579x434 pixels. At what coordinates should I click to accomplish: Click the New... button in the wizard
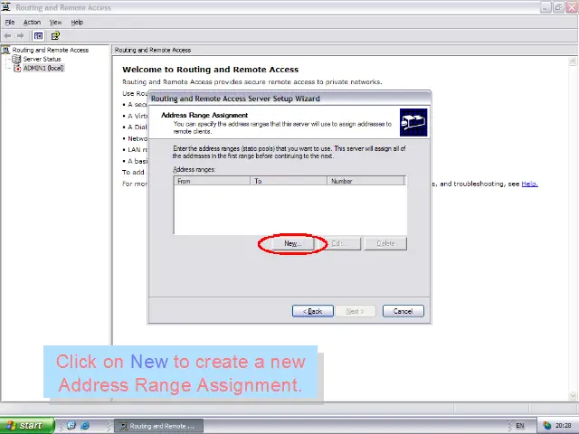coord(293,243)
